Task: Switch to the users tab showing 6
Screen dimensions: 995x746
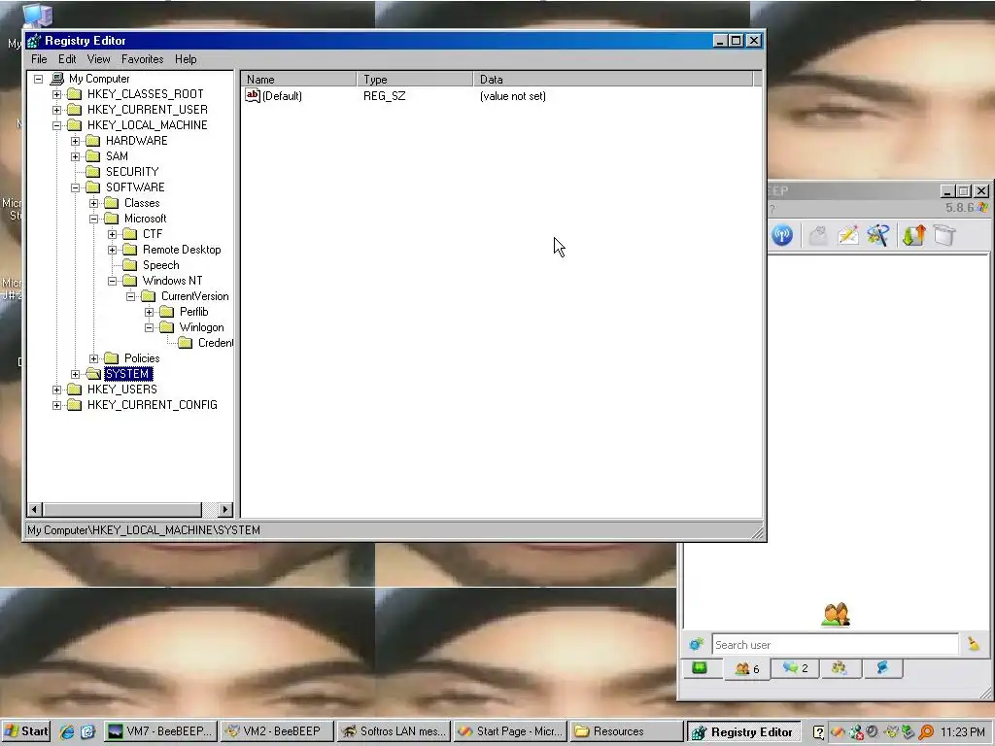Action: (x=746, y=668)
